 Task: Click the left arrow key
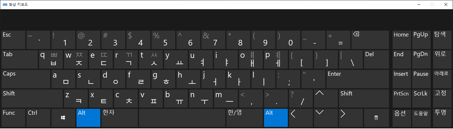pyautogui.click(x=301, y=118)
